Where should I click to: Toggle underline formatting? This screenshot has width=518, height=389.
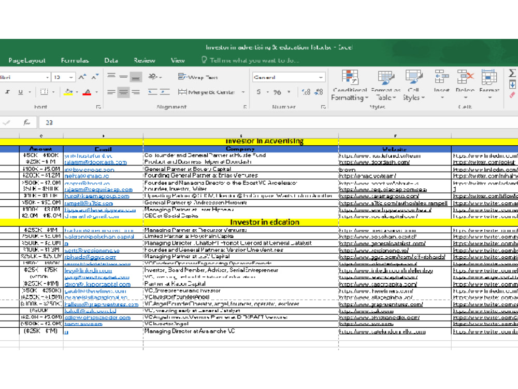pos(21,92)
